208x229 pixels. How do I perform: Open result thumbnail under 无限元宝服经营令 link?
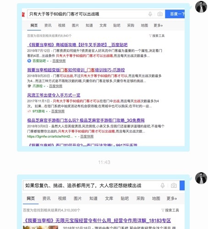(x=40, y=227)
